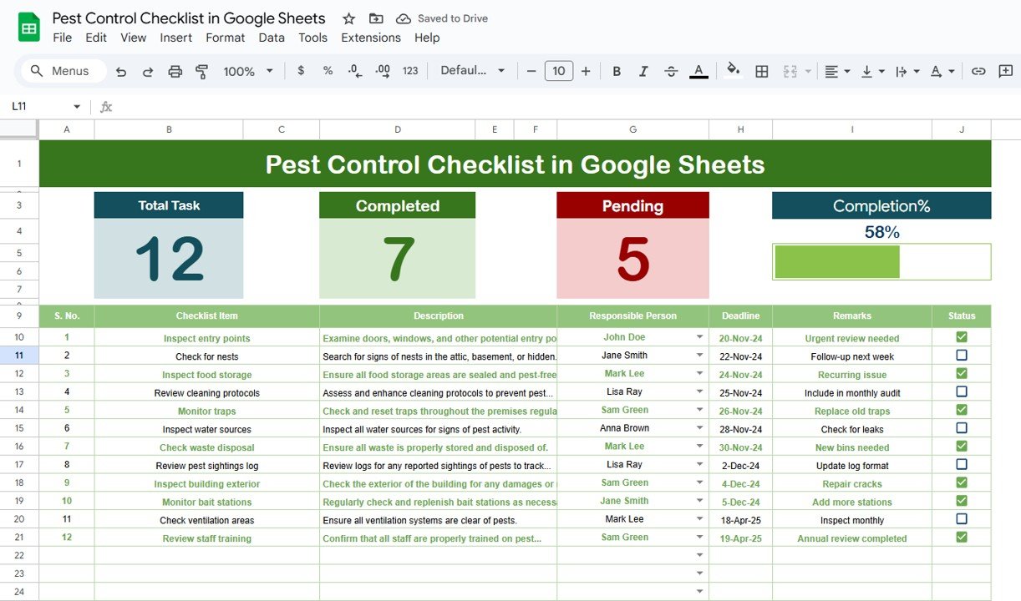Click the merge cells icon
Viewport: 1021px width, 601px height.
[x=790, y=72]
